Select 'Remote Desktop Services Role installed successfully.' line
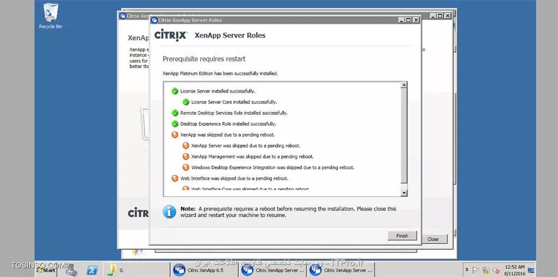 tap(234, 113)
